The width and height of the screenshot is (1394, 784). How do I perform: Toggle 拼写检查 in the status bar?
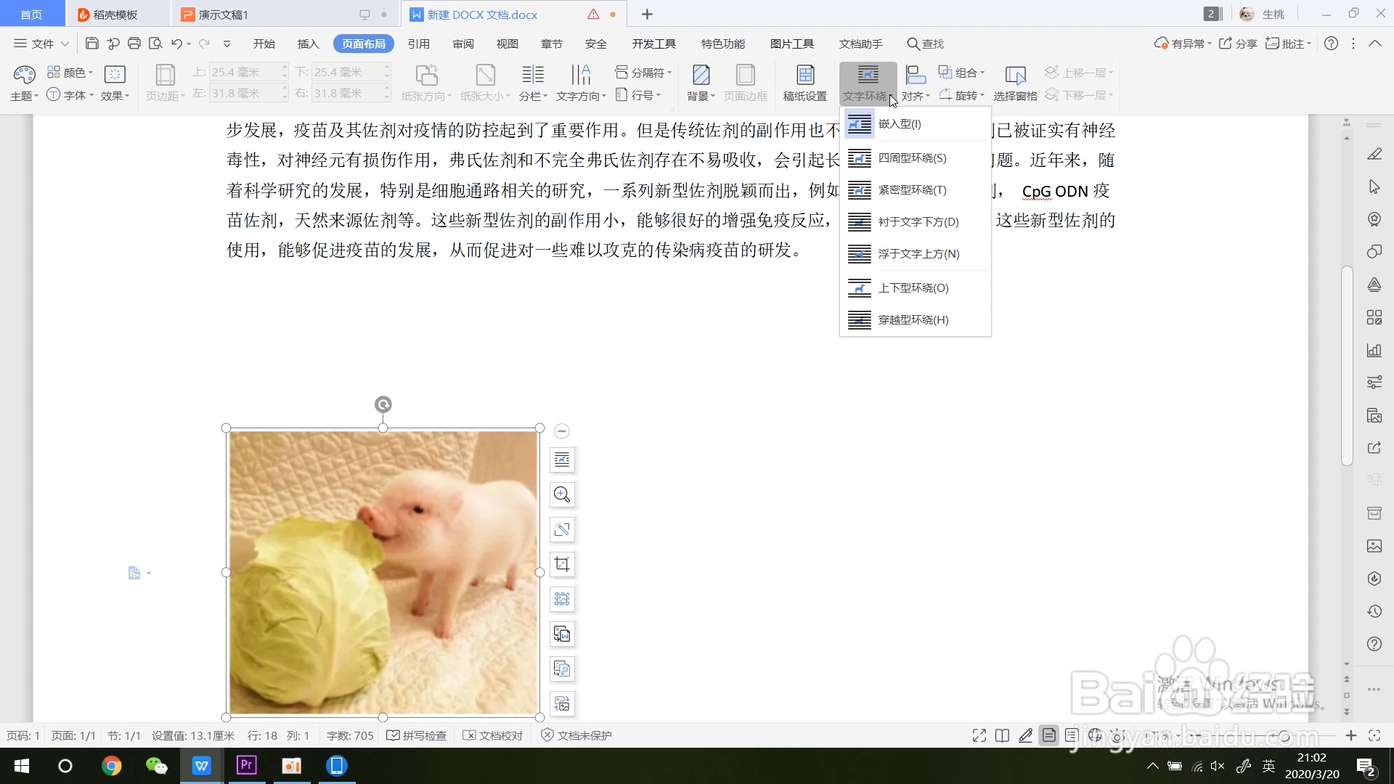[x=417, y=735]
